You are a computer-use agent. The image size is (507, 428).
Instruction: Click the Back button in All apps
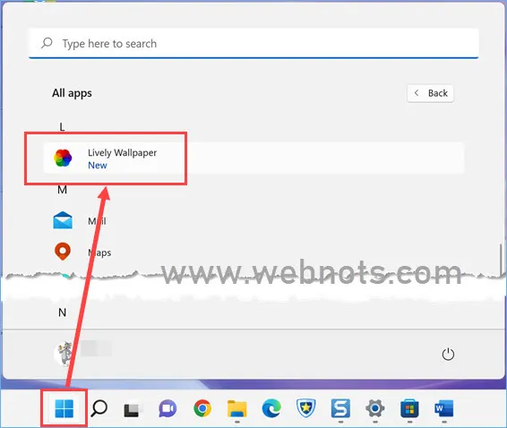tap(430, 93)
